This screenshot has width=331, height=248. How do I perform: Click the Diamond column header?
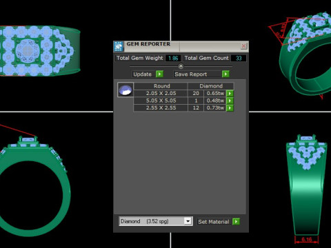click(211, 86)
